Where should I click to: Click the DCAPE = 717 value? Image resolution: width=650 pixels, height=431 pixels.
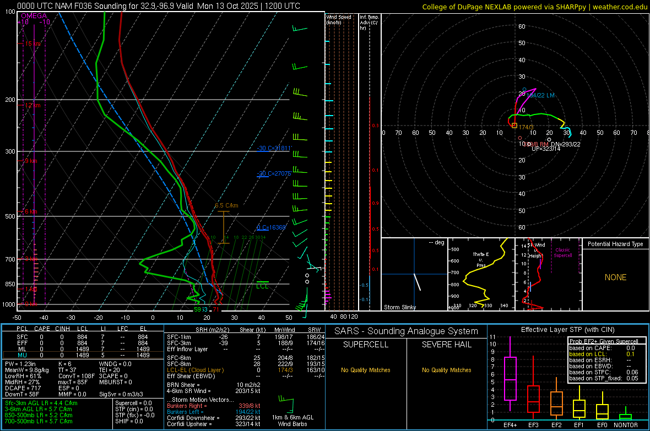(x=23, y=388)
